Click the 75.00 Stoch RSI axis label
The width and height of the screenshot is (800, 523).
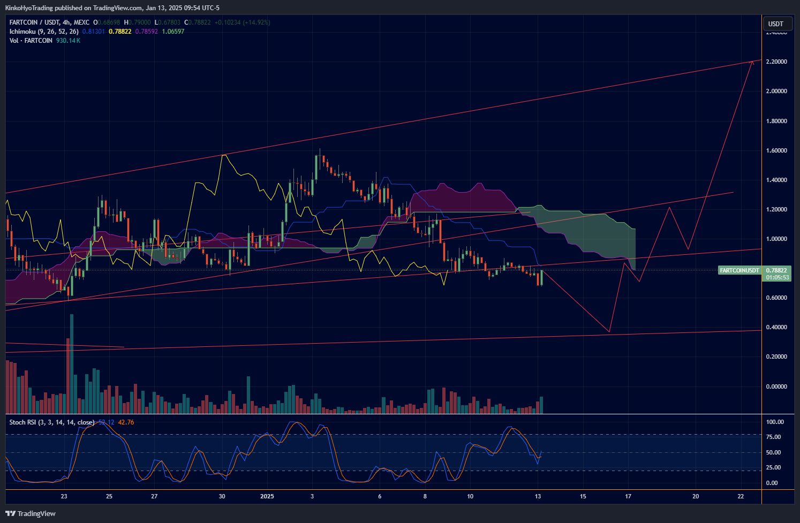(773, 437)
